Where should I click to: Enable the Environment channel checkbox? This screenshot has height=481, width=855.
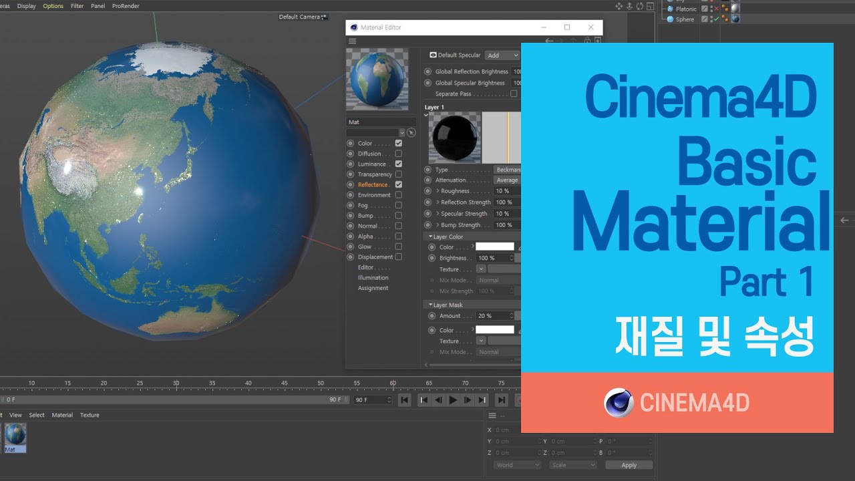399,195
